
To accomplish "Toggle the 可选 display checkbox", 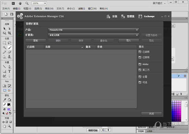I will [140, 82].
